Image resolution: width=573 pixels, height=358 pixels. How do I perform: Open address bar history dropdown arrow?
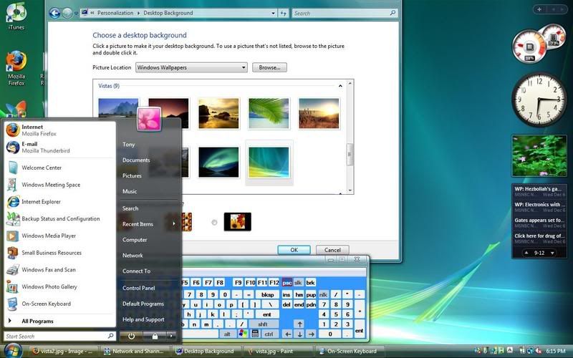pyautogui.click(x=273, y=13)
